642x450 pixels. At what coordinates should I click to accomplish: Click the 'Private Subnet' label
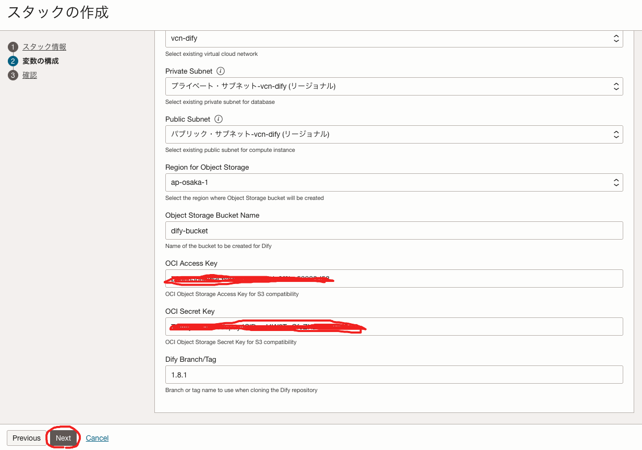189,71
